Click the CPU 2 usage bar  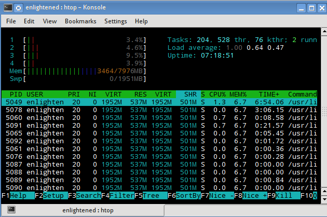point(77,48)
